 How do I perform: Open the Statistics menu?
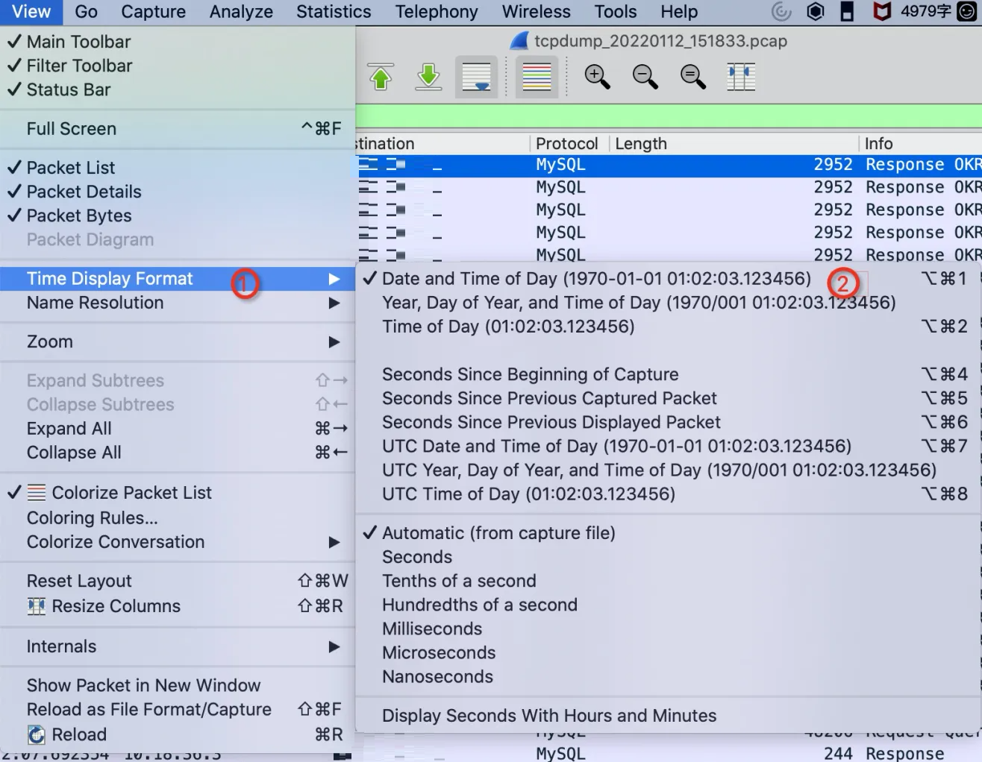coord(333,11)
